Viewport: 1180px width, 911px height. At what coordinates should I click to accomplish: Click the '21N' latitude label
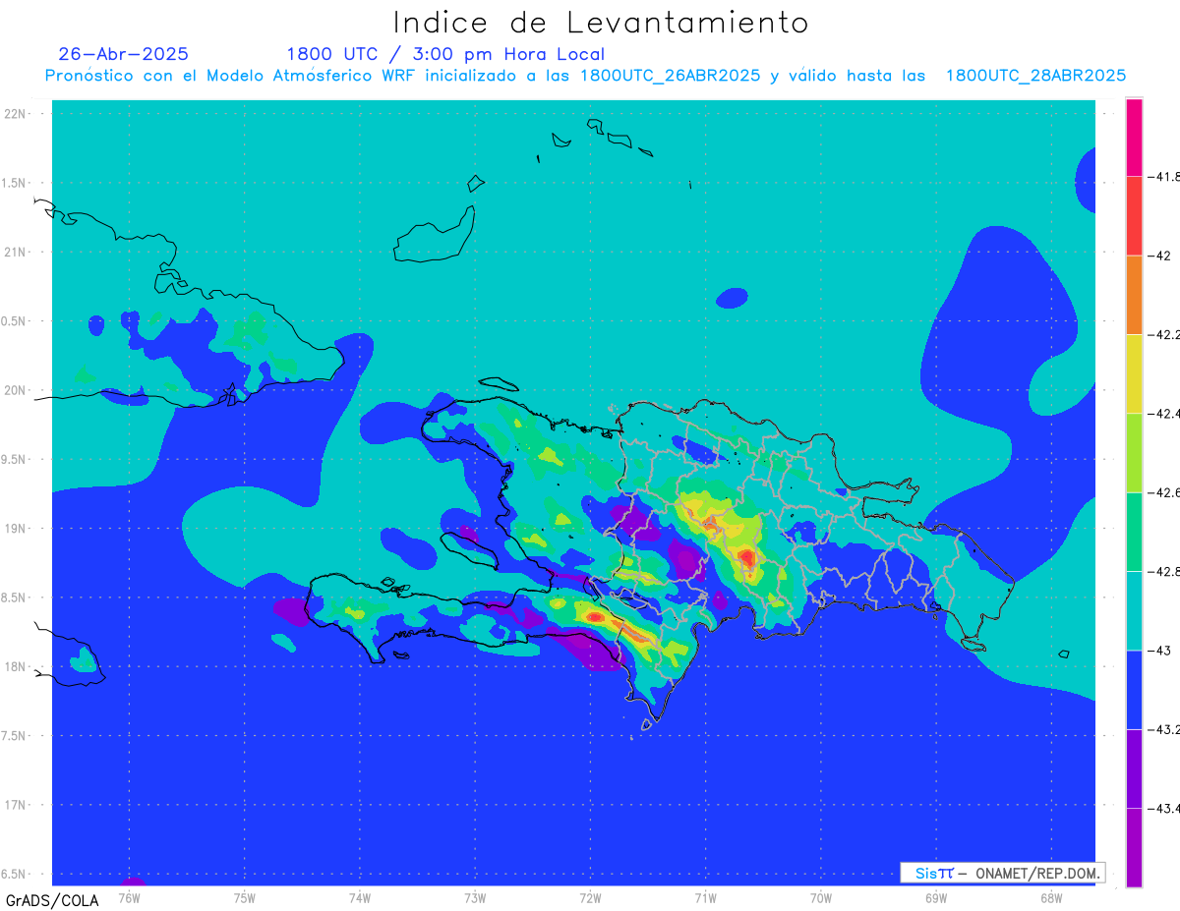17,252
